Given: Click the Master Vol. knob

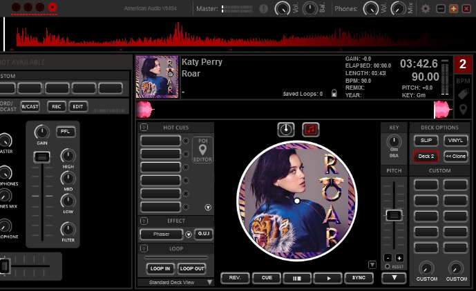Looking at the screenshot, I should click(283, 9).
